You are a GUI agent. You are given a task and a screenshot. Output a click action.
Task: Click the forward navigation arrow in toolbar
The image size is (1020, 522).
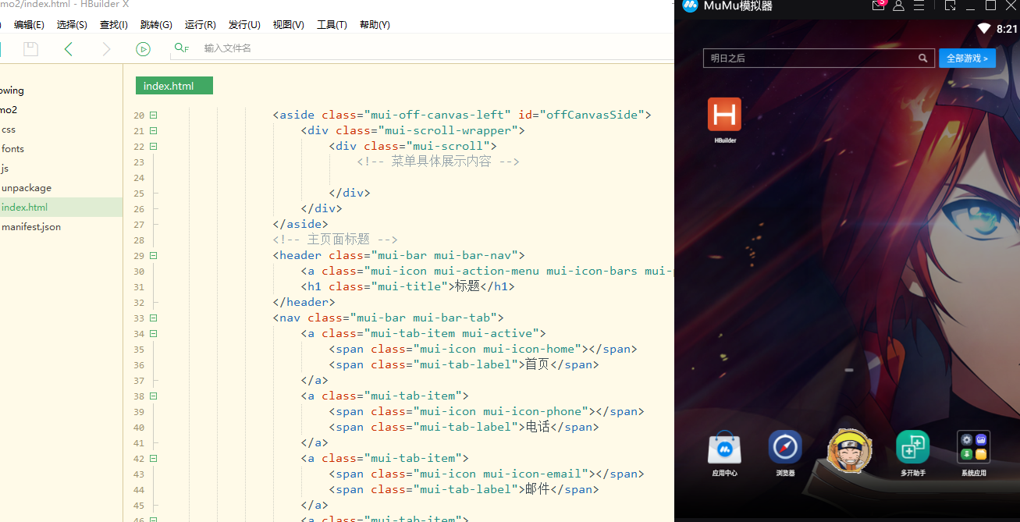(x=107, y=49)
